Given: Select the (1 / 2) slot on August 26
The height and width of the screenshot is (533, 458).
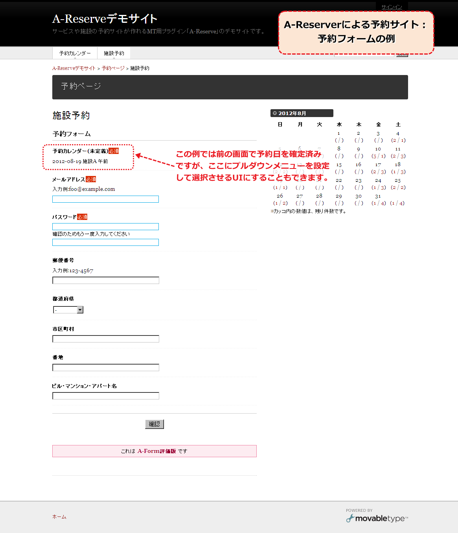Looking at the screenshot, I should (280, 203).
